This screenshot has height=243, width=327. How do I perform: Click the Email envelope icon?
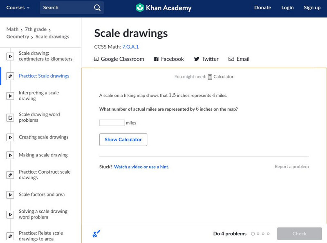click(231, 59)
